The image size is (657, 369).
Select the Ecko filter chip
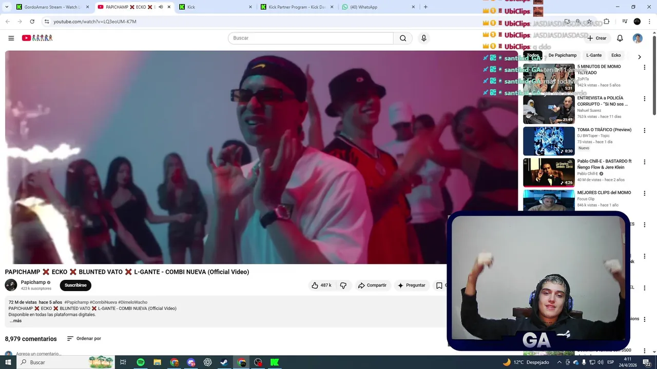(616, 55)
